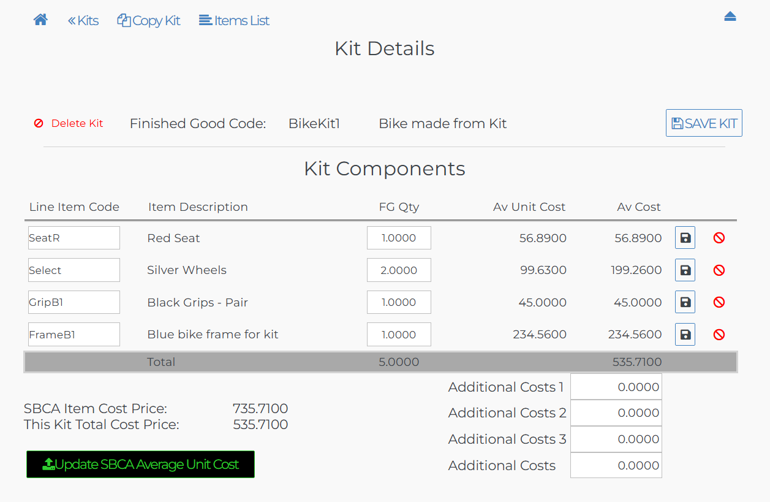Screen dimensions: 770x502
Task: Remove the Red Seat component
Action: 719,238
